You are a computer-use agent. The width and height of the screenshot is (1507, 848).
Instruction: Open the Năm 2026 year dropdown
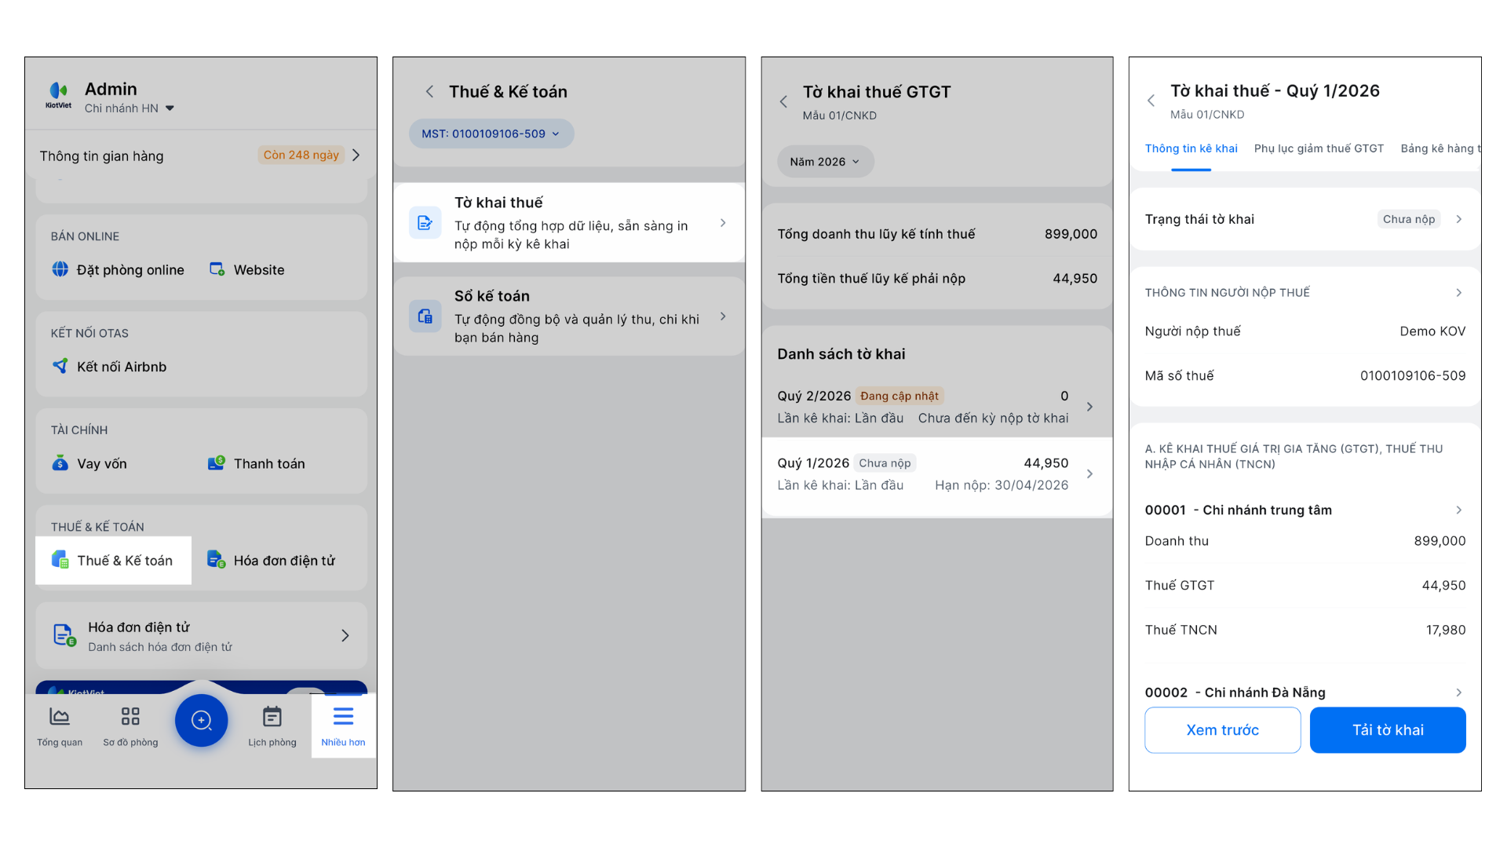pyautogui.click(x=825, y=162)
